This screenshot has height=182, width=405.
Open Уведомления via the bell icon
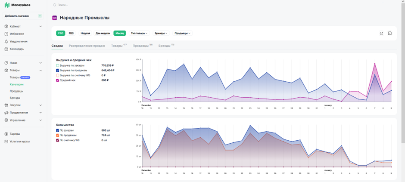pyautogui.click(x=6, y=41)
